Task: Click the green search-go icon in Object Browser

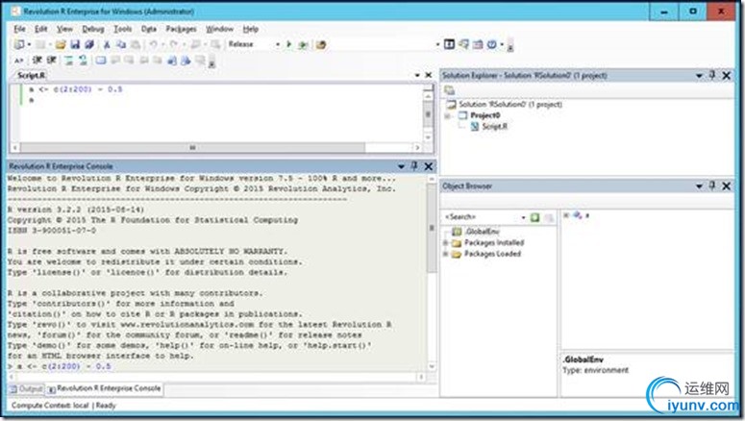Action: pos(535,217)
